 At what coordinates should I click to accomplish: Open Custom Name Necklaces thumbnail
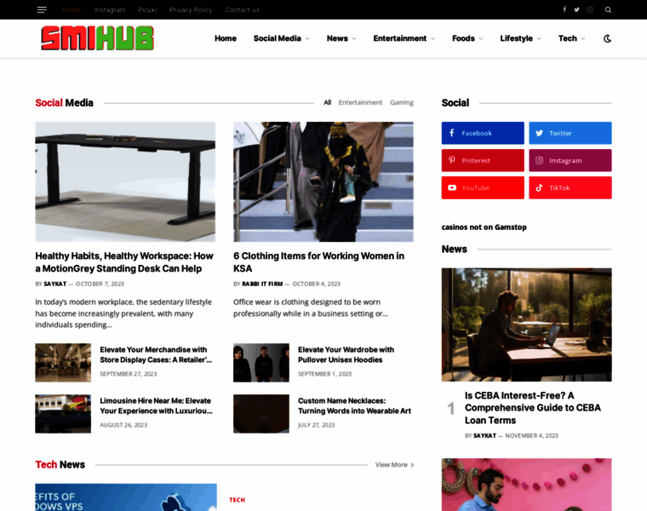(x=261, y=414)
